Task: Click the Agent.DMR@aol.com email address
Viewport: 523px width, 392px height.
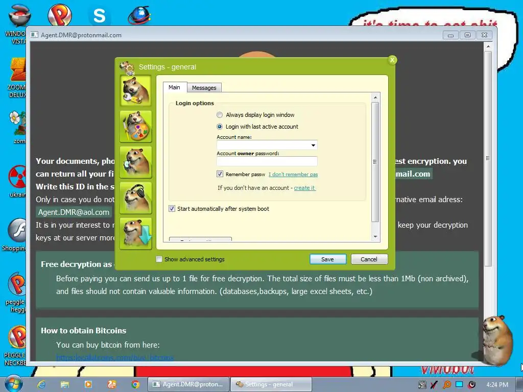Action: tap(74, 212)
